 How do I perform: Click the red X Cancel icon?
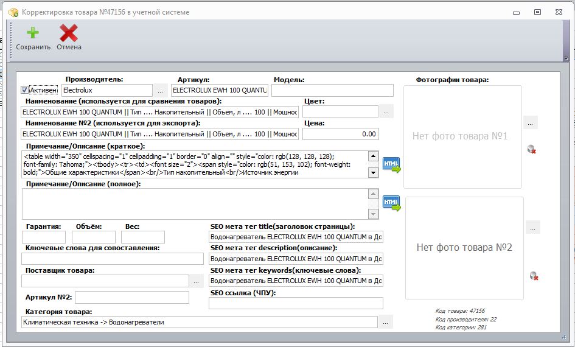coord(69,33)
